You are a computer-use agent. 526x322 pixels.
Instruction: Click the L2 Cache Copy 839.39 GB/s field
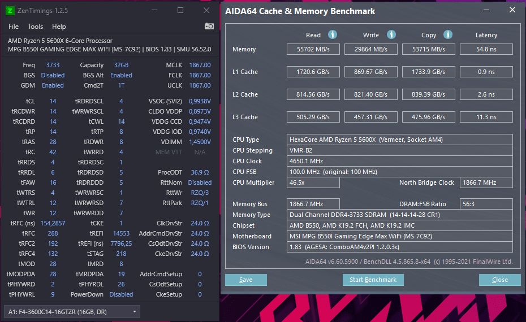click(x=428, y=94)
